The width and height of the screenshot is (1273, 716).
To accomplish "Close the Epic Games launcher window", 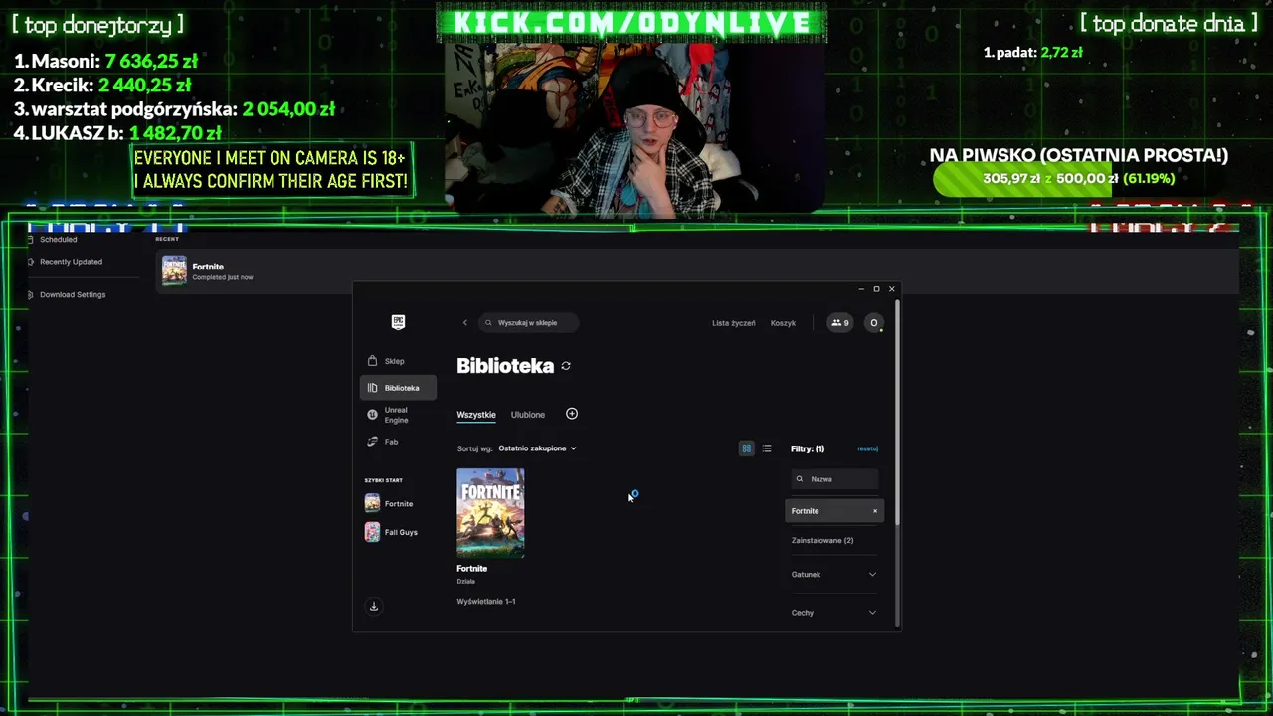I will [x=892, y=289].
